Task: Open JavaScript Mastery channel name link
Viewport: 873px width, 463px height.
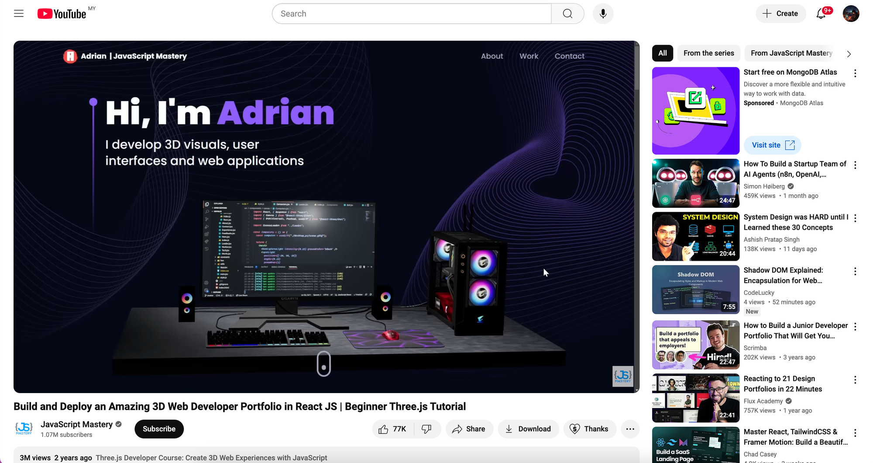Action: [x=76, y=424]
